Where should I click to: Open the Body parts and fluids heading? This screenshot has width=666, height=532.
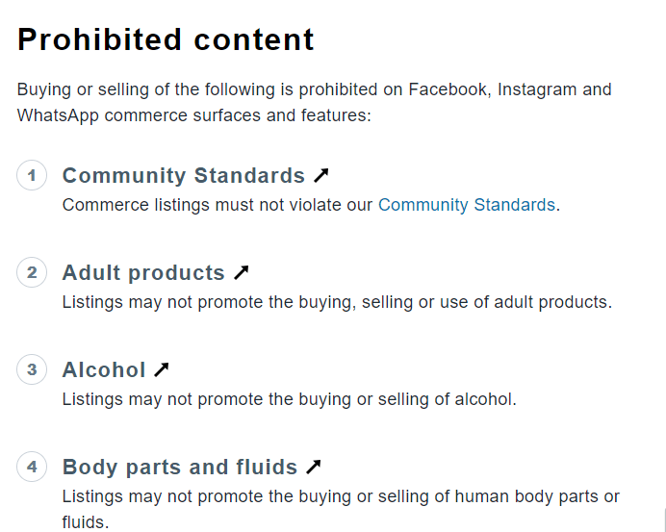point(180,467)
